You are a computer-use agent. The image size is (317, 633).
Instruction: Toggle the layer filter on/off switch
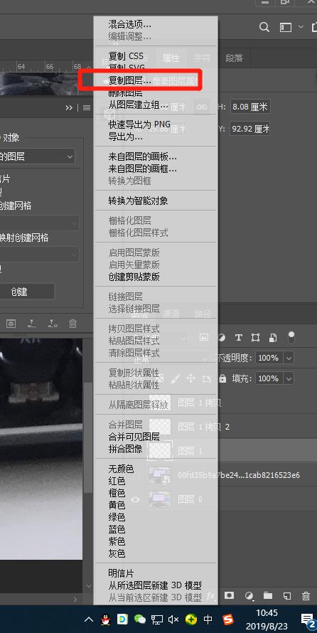[x=291, y=338]
